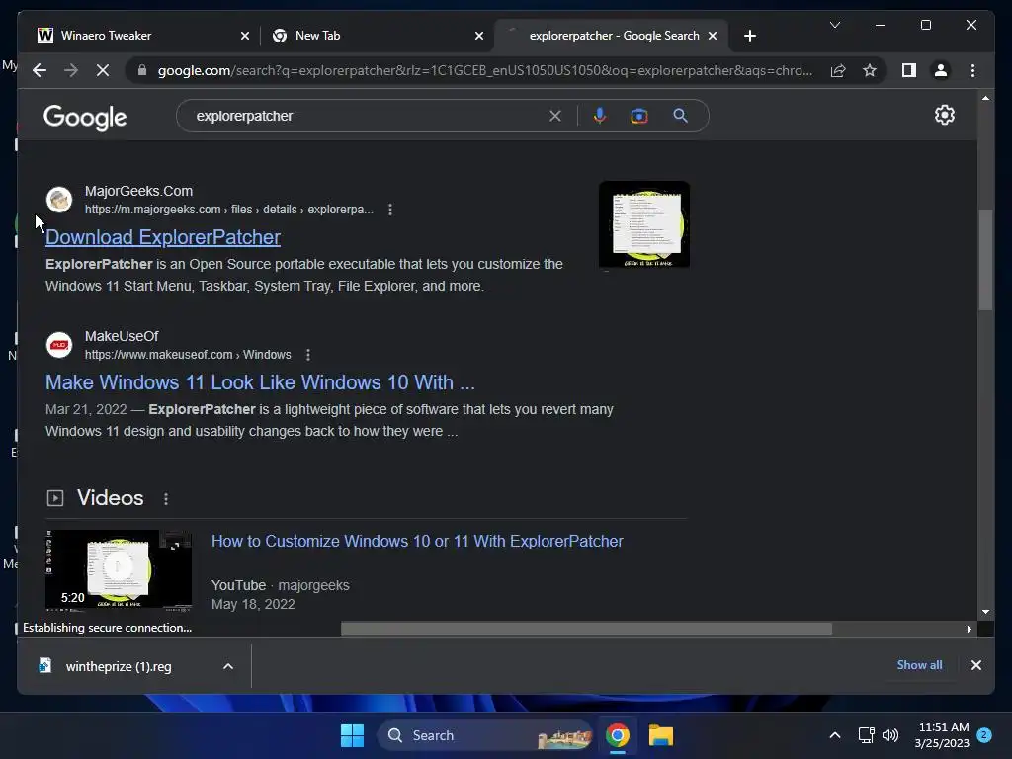Click the scroll down arrow

click(985, 611)
